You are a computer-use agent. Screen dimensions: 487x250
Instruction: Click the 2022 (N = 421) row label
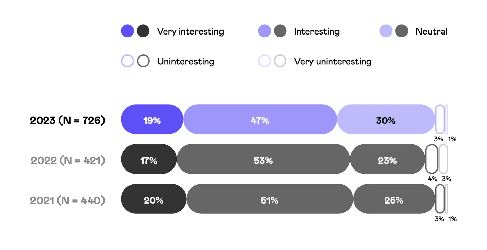(68, 160)
